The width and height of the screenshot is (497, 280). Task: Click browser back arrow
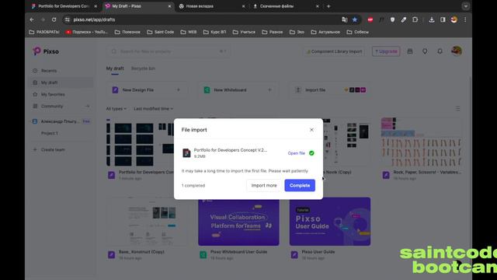click(32, 19)
